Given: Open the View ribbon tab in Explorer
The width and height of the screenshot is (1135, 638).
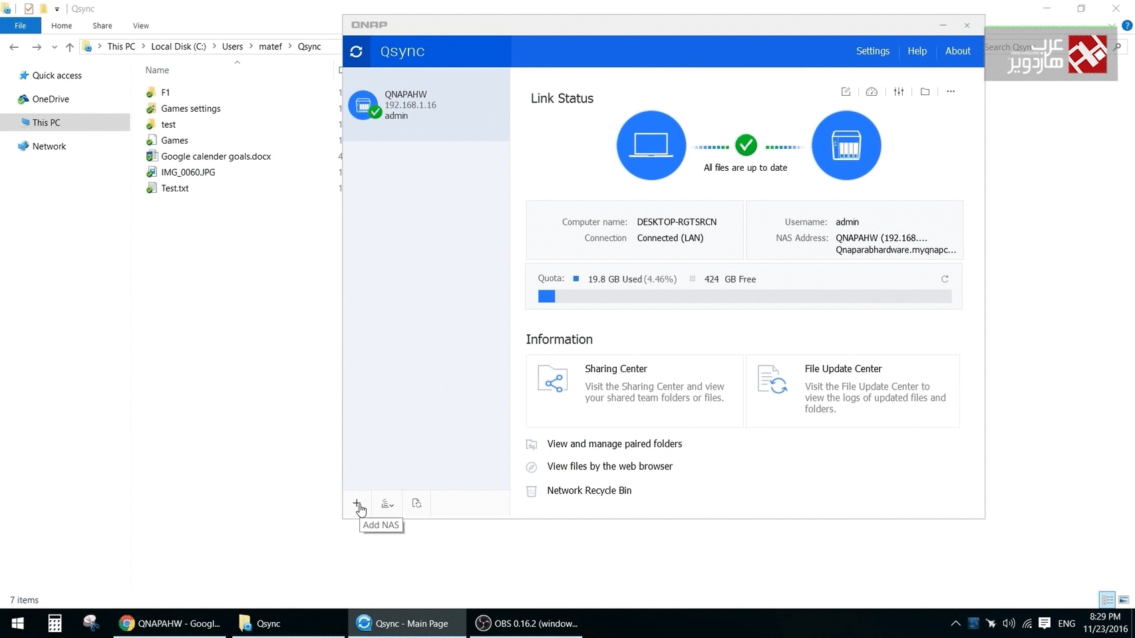Looking at the screenshot, I should 140,25.
